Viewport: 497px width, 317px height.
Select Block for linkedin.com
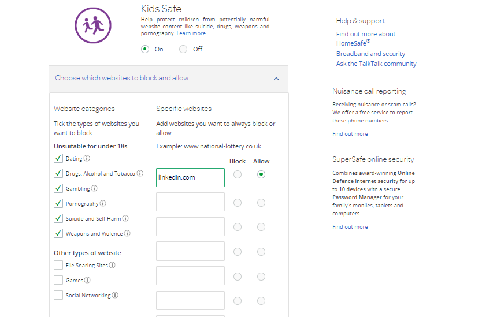[238, 174]
